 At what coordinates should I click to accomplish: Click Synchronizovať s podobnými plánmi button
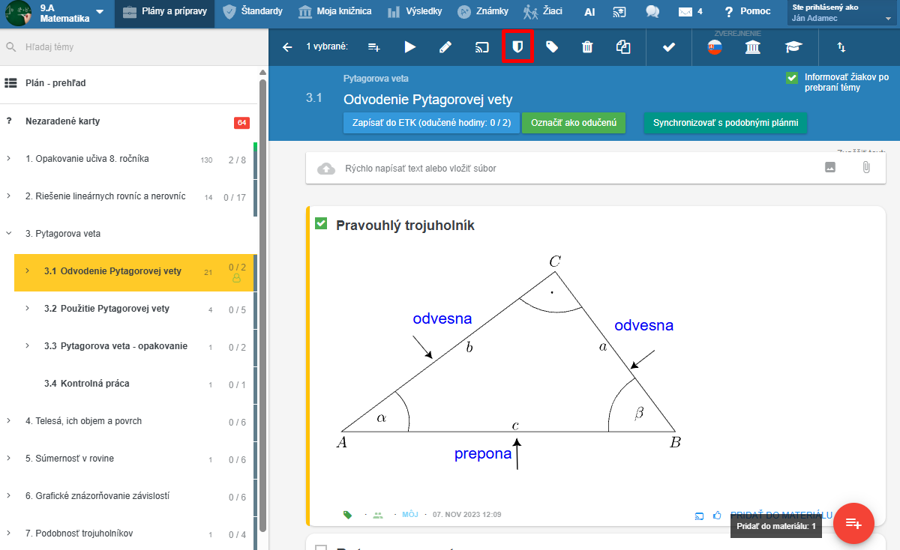tap(725, 123)
